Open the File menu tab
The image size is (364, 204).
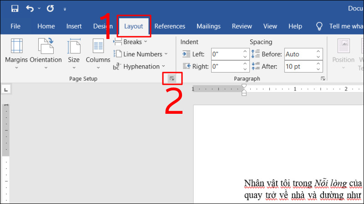[x=15, y=26]
